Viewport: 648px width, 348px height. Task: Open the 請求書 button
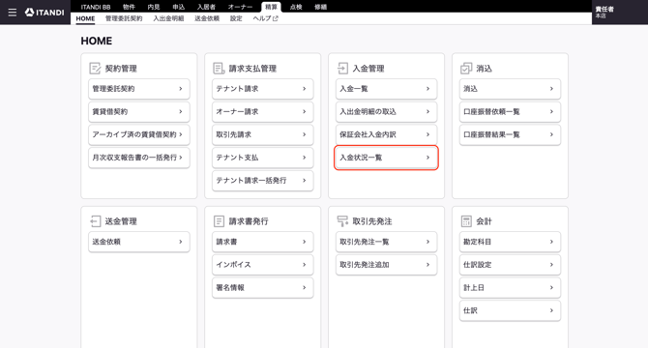[x=263, y=242]
